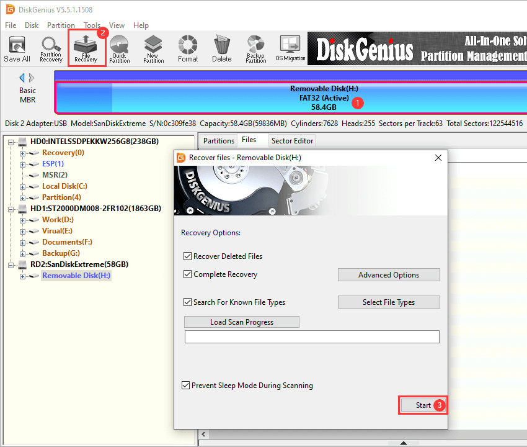
Task: Click the Format toolbar icon
Action: tap(188, 49)
